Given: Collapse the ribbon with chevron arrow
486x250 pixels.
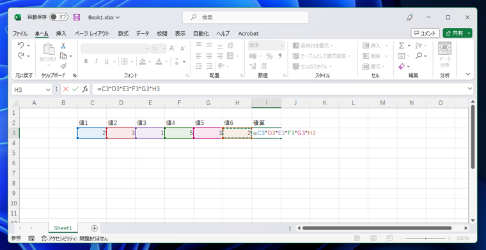Looking at the screenshot, I should click(x=468, y=74).
